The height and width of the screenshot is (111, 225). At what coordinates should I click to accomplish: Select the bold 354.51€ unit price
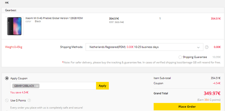tap(114, 19)
